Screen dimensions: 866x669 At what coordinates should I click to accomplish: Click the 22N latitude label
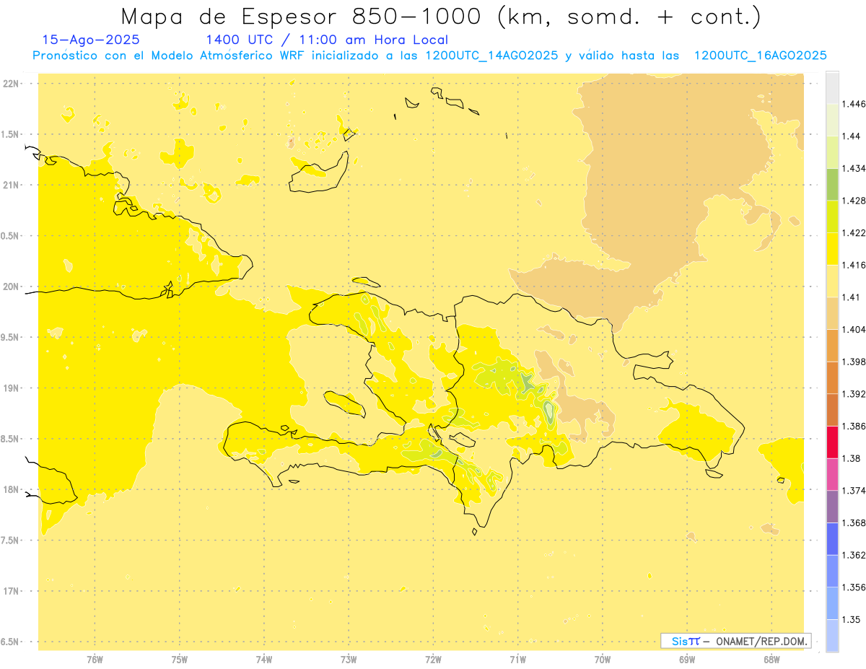pos(11,84)
